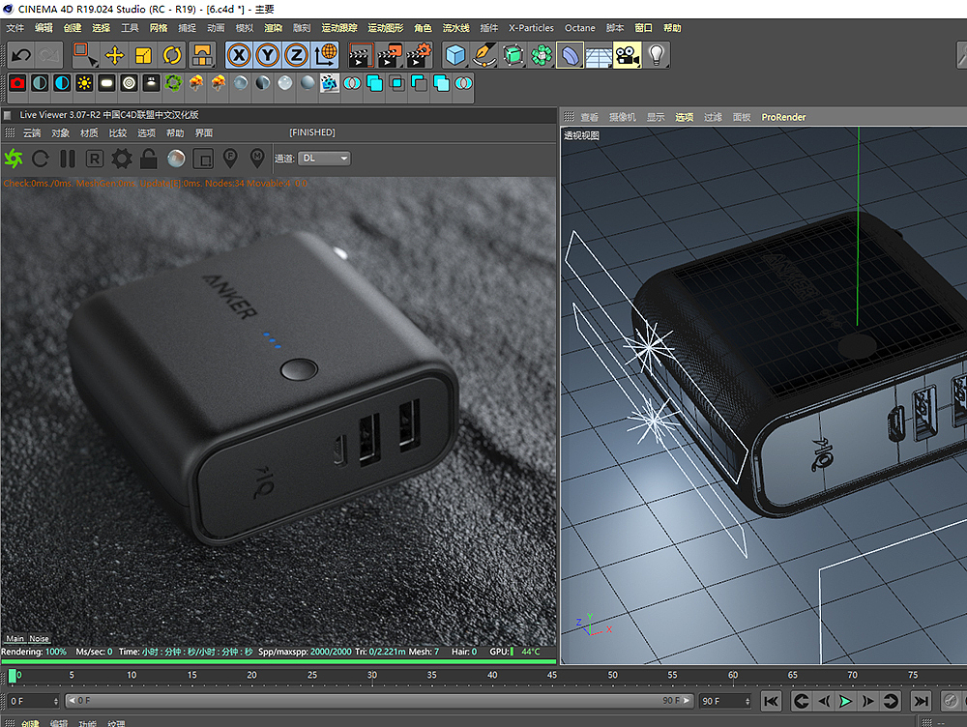Image resolution: width=967 pixels, height=727 pixels.
Task: Open viewport 选项 menu
Action: click(684, 117)
